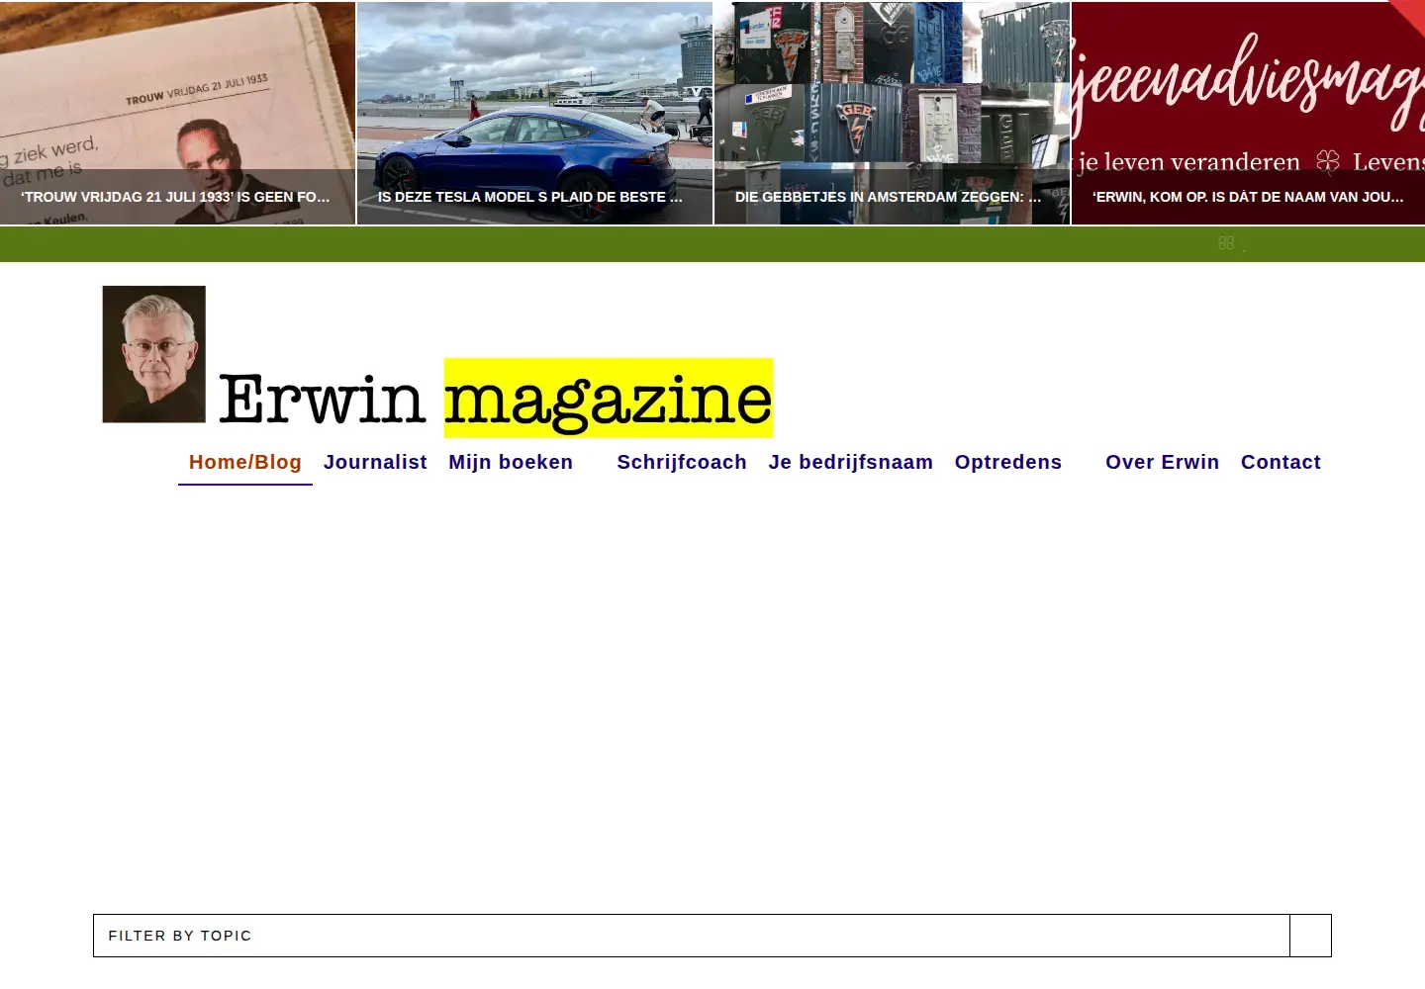Click the small grid icon in green bar
This screenshot has height=989, width=1425.
pyautogui.click(x=1226, y=242)
